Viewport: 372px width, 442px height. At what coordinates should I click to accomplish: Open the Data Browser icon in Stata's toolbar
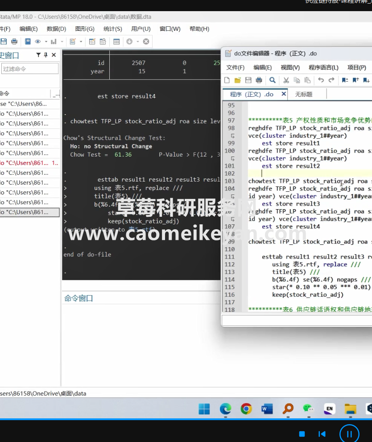[x=103, y=42]
